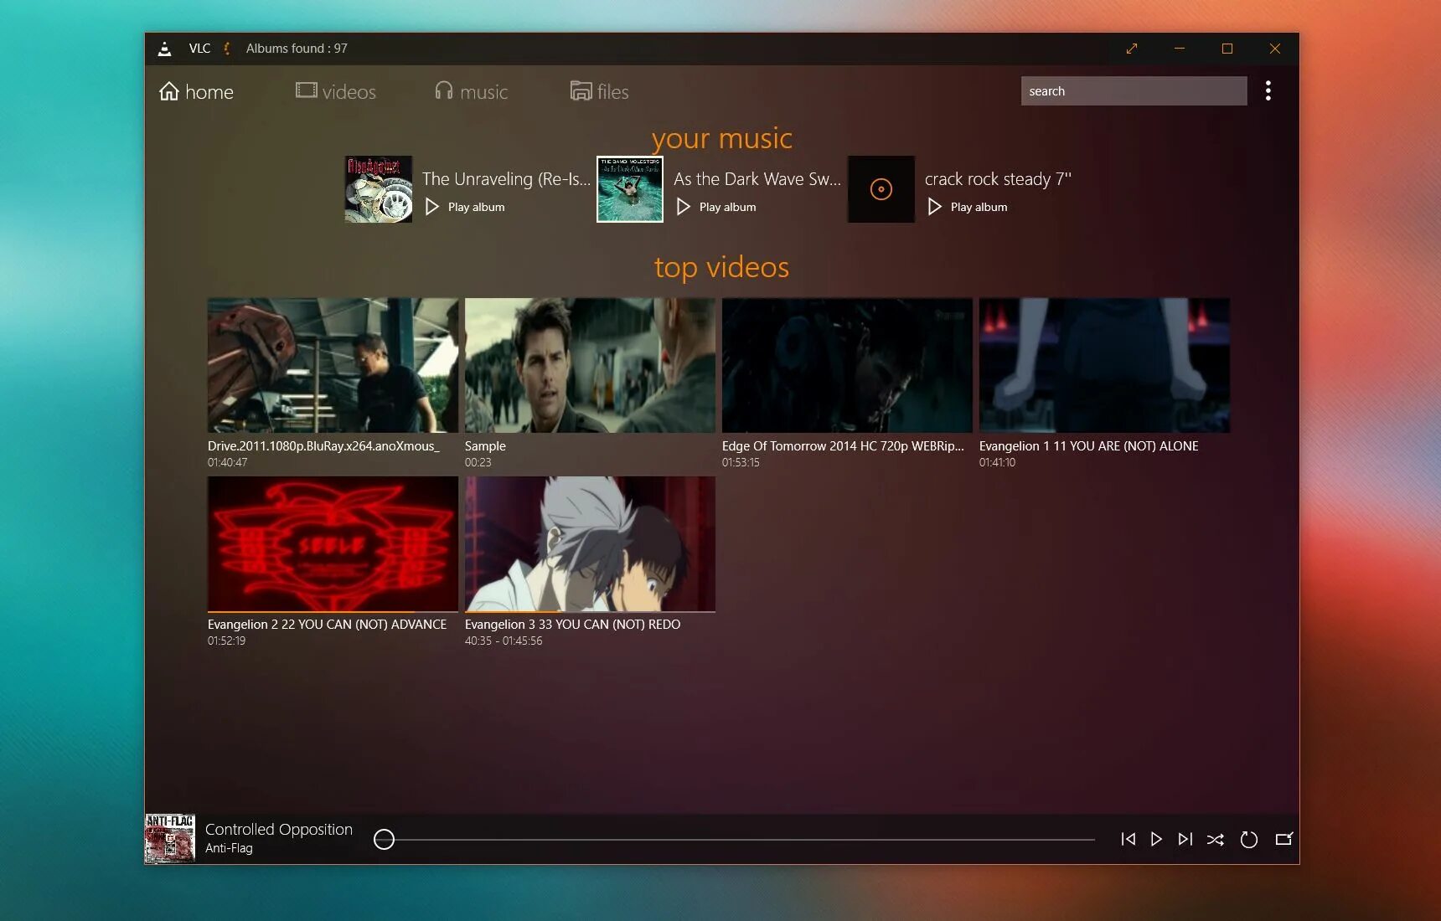The image size is (1441, 921).
Task: Toggle shuffle playback
Action: pos(1216,839)
